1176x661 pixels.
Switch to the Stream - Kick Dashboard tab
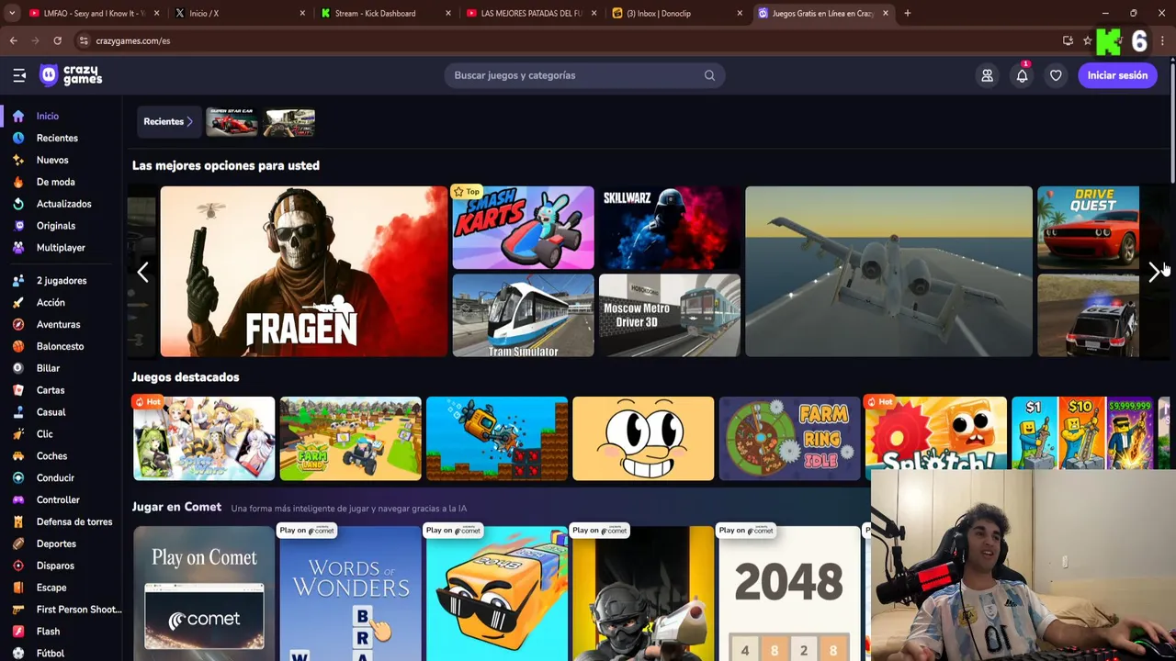pos(385,13)
